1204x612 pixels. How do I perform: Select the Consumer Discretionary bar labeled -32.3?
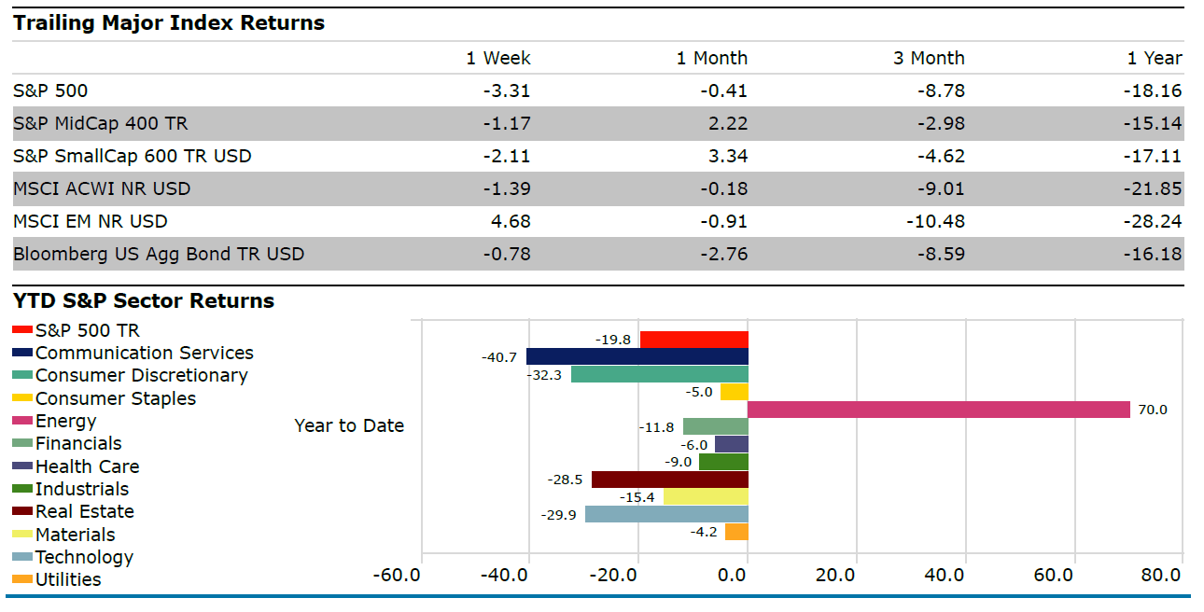coord(660,374)
